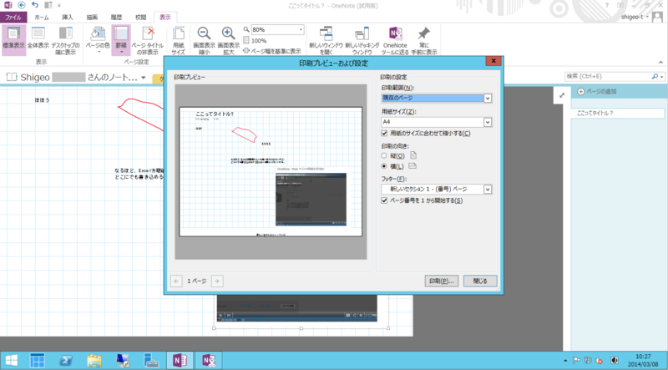This screenshot has height=370, width=668.
Task: Click Add Page (ページの追加) button
Action: click(597, 92)
